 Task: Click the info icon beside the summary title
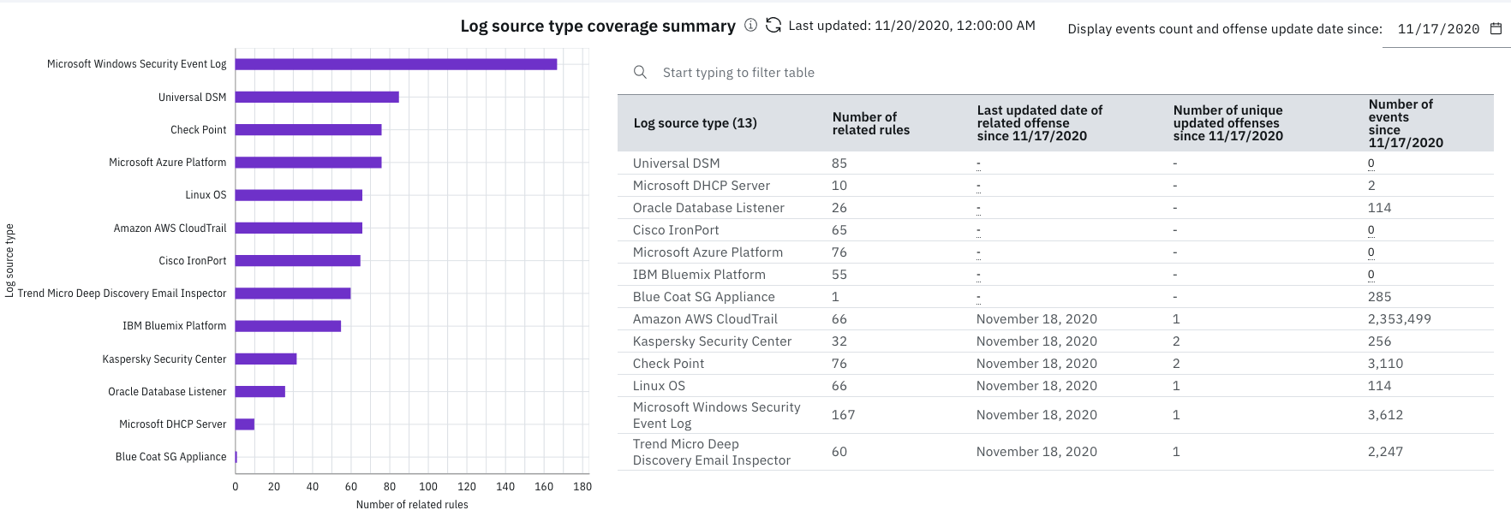[750, 26]
